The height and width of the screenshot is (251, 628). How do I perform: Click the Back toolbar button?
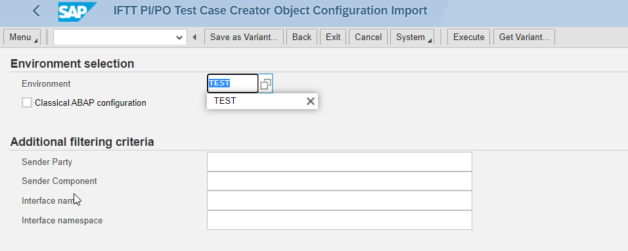(x=302, y=37)
